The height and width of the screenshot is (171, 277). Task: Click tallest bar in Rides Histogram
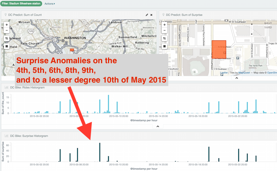[x=108, y=104]
